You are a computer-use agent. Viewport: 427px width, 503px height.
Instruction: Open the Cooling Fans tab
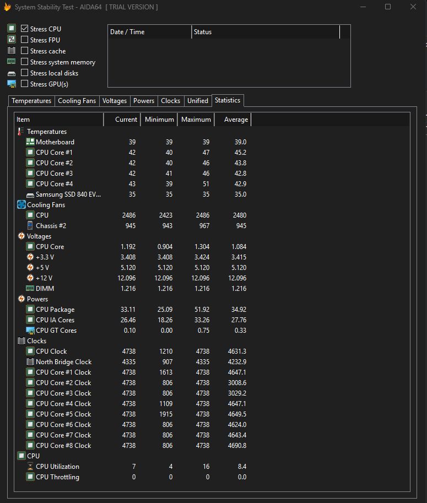(77, 101)
